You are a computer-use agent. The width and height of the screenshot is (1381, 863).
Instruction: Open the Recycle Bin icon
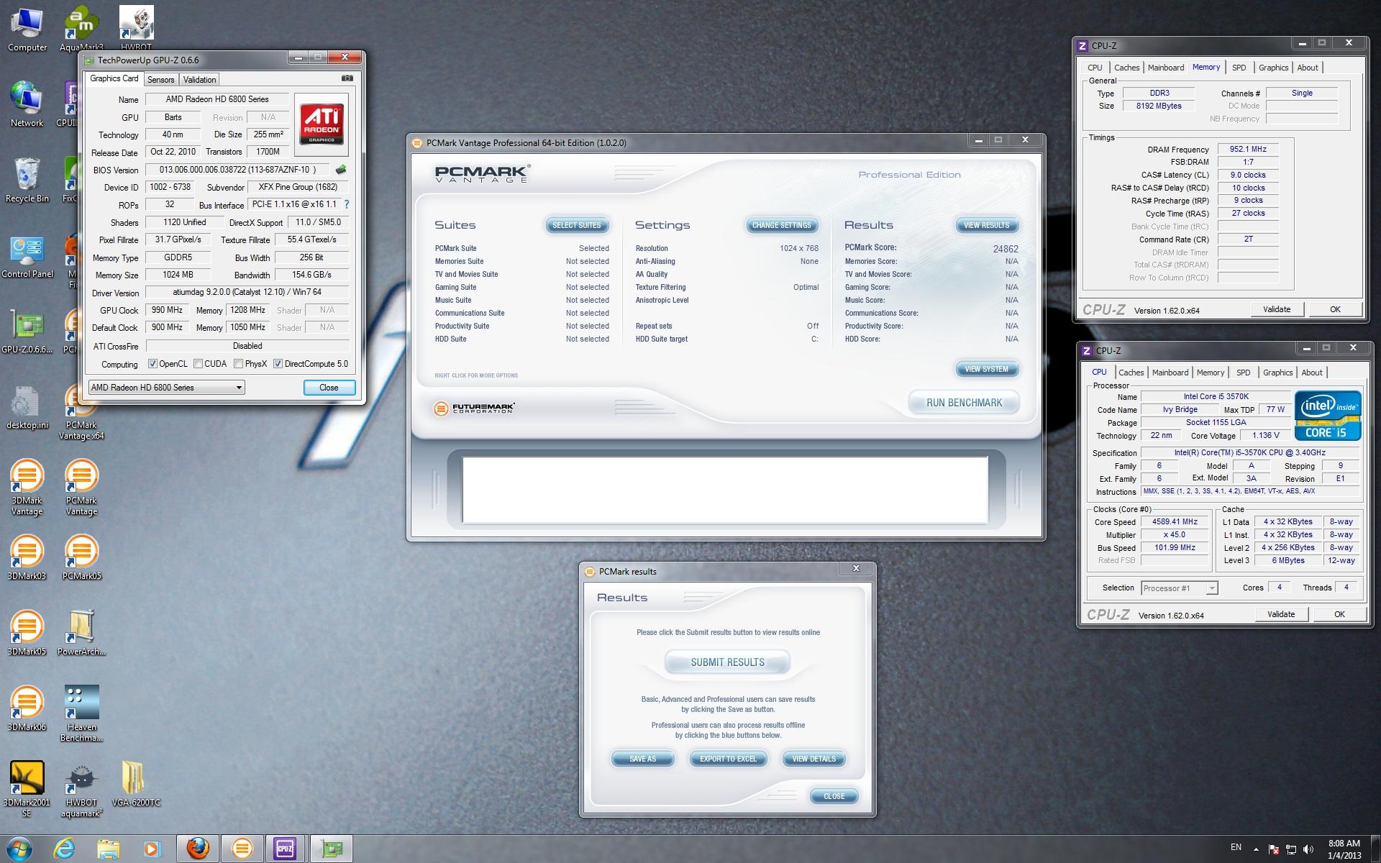pos(27,181)
